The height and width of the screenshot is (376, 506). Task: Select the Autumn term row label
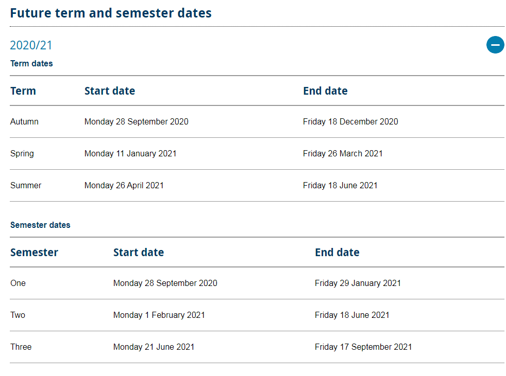click(x=24, y=122)
